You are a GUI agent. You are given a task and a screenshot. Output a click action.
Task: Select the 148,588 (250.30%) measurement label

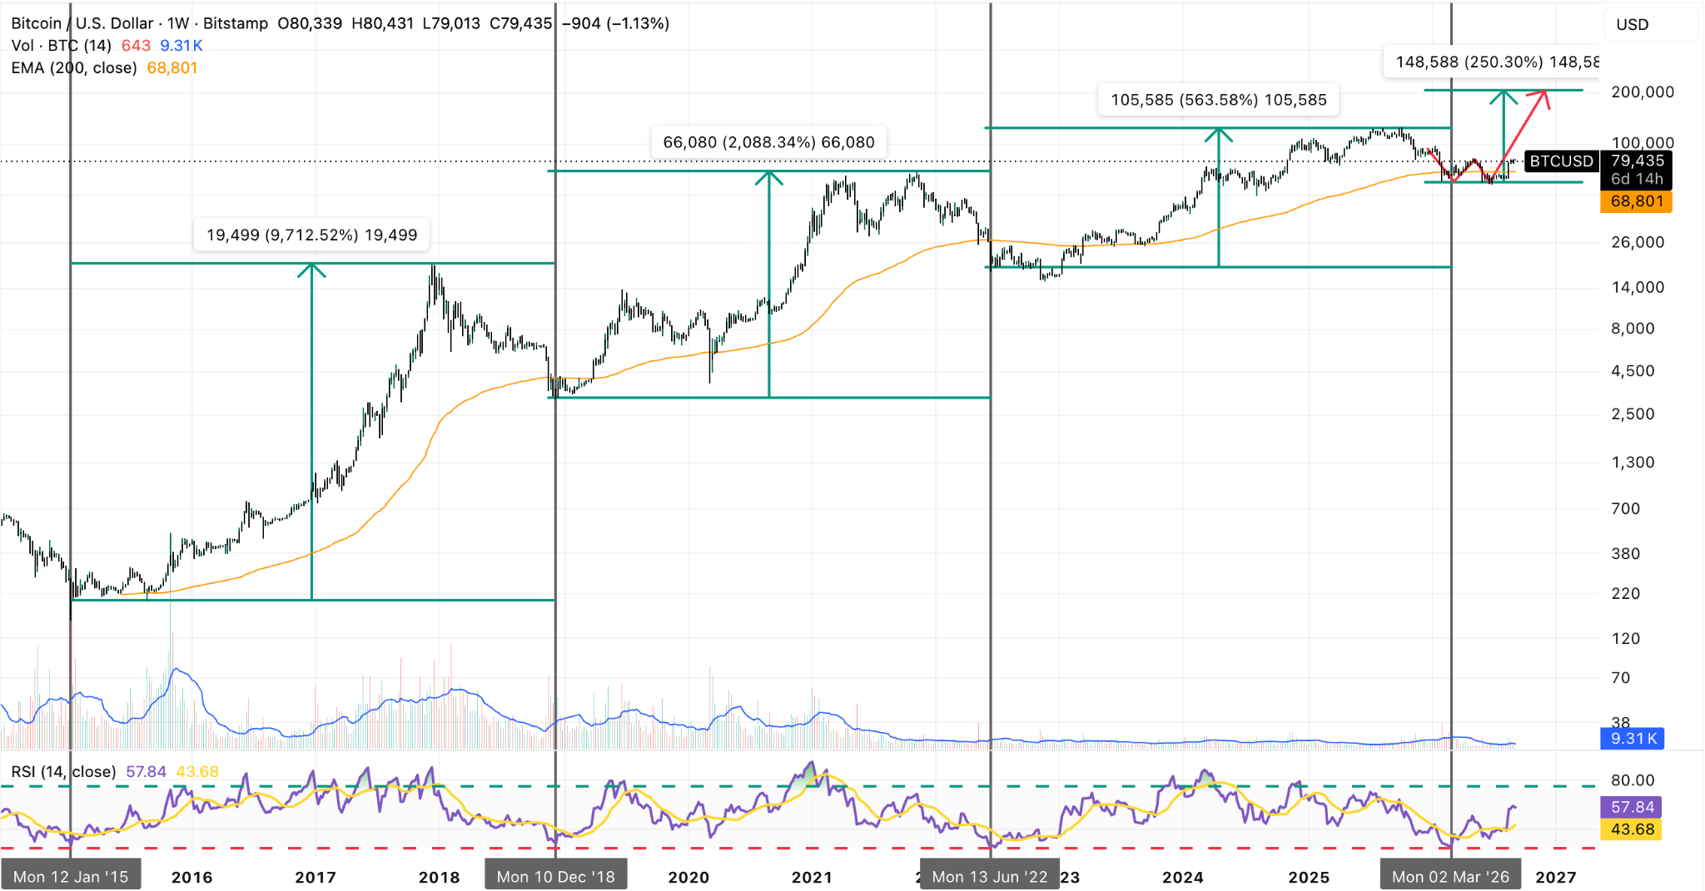point(1491,62)
